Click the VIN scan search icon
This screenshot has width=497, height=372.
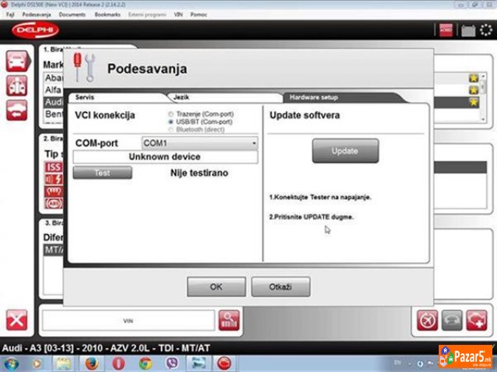[229, 320]
